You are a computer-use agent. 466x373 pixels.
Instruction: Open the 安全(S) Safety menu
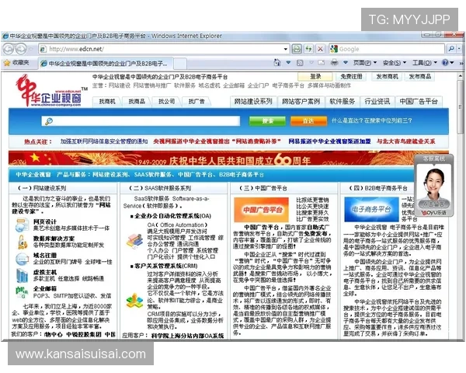(394, 63)
